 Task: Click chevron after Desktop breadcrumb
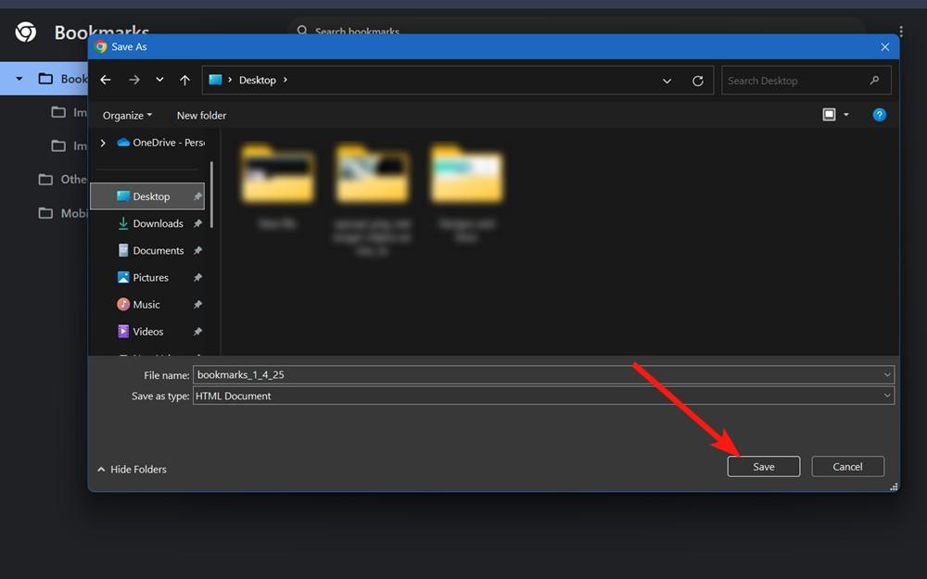[285, 80]
